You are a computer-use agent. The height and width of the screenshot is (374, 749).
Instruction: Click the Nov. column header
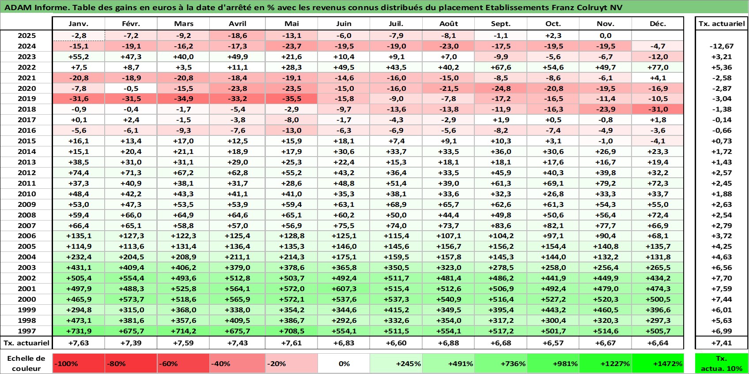pos(605,24)
